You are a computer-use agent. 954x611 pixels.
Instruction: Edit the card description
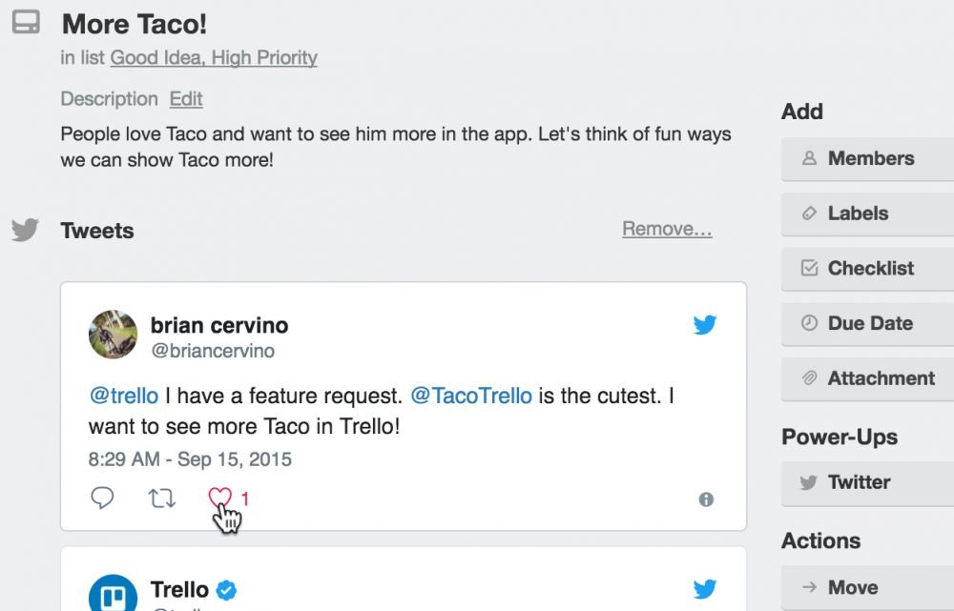pos(186,99)
